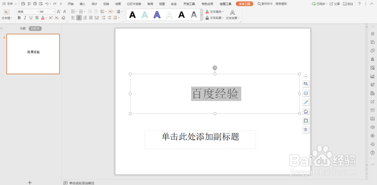Click the format painter brush floating icon
Screen dimensions: 377x185
click(306, 102)
